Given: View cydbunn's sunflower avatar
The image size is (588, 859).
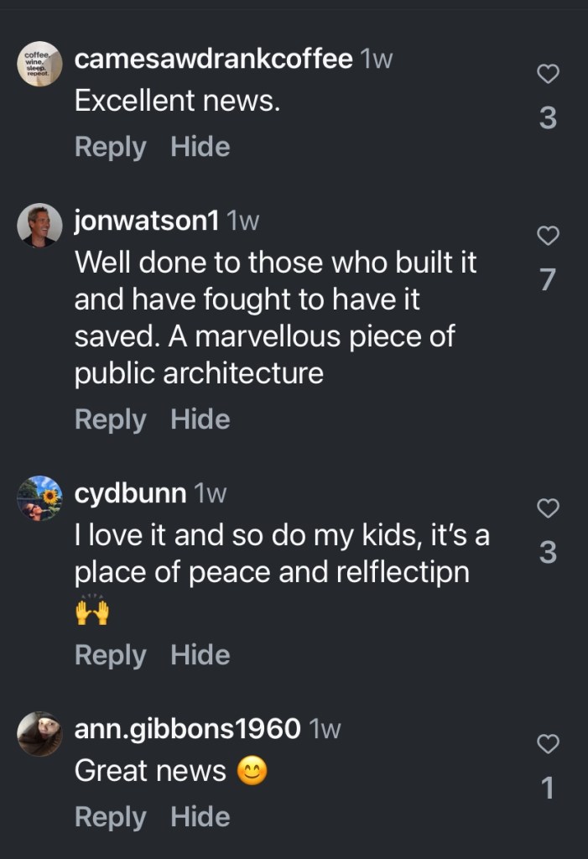Looking at the screenshot, I should pos(39,498).
